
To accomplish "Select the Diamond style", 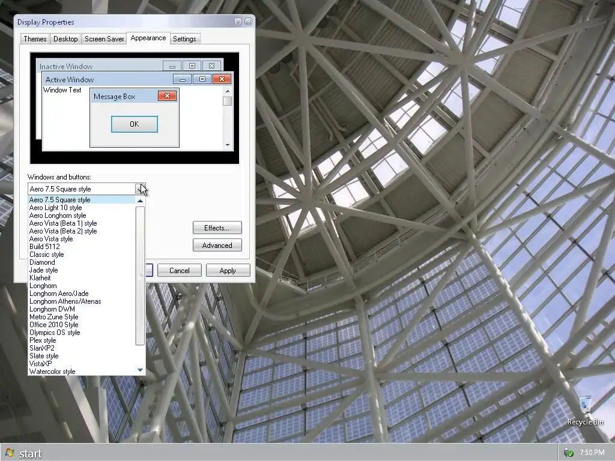I will click(x=82, y=262).
